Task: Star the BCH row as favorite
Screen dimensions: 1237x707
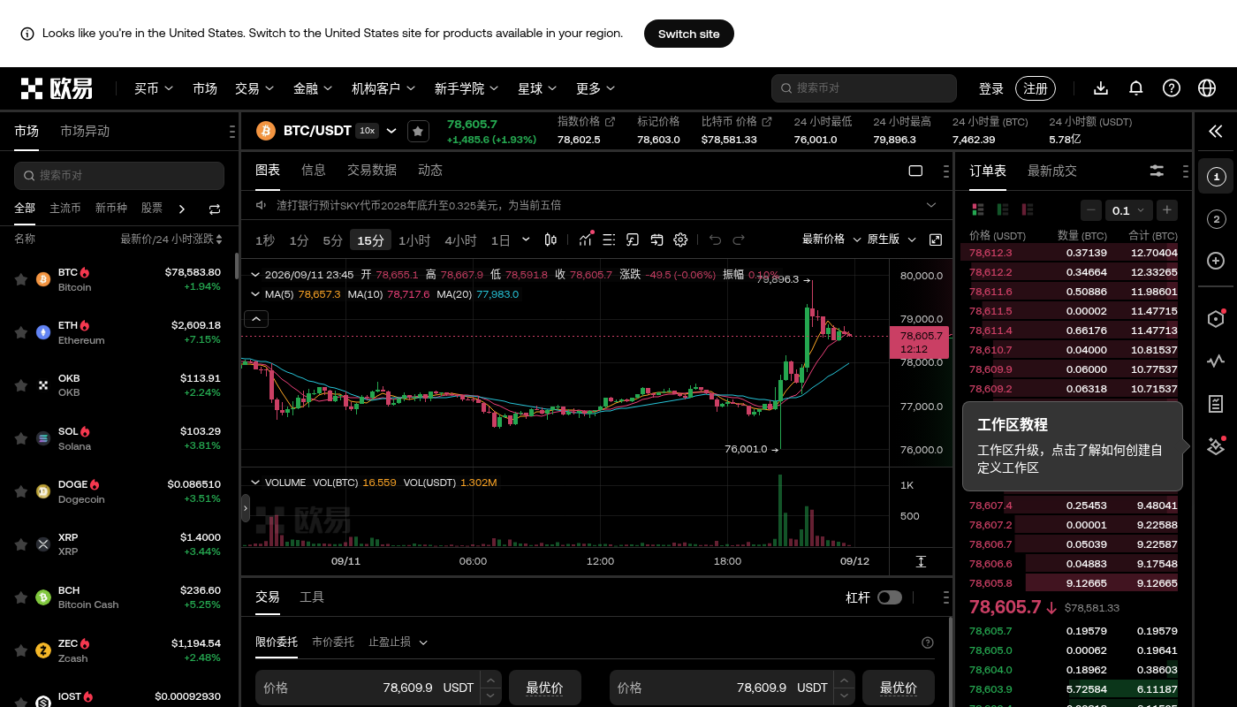Action: [x=20, y=597]
